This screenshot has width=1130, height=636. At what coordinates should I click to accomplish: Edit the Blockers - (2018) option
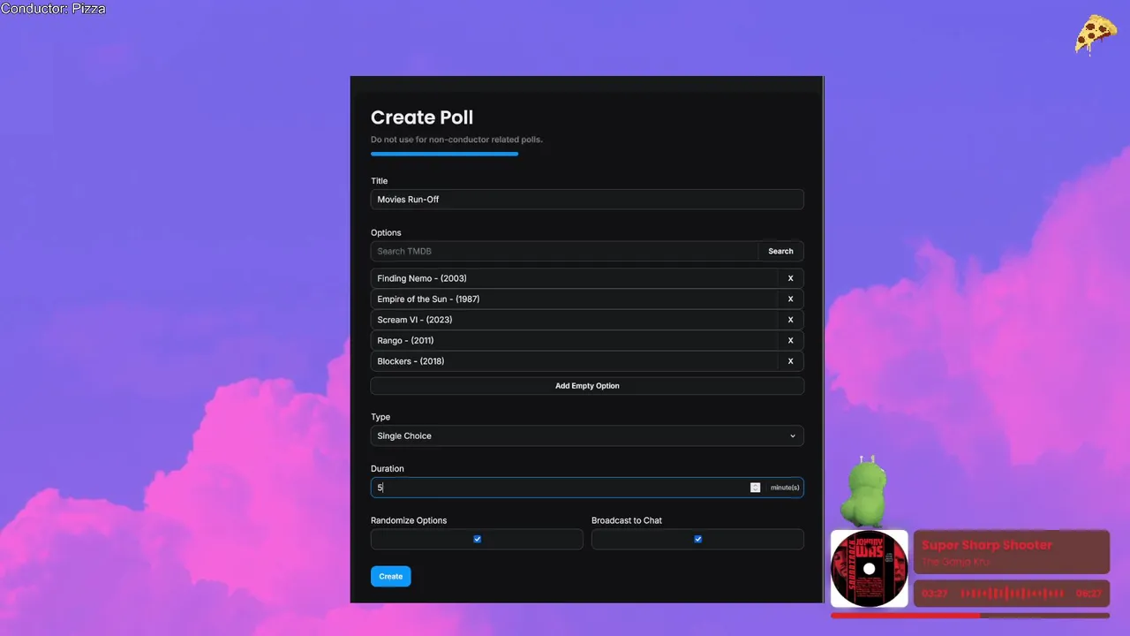point(574,361)
